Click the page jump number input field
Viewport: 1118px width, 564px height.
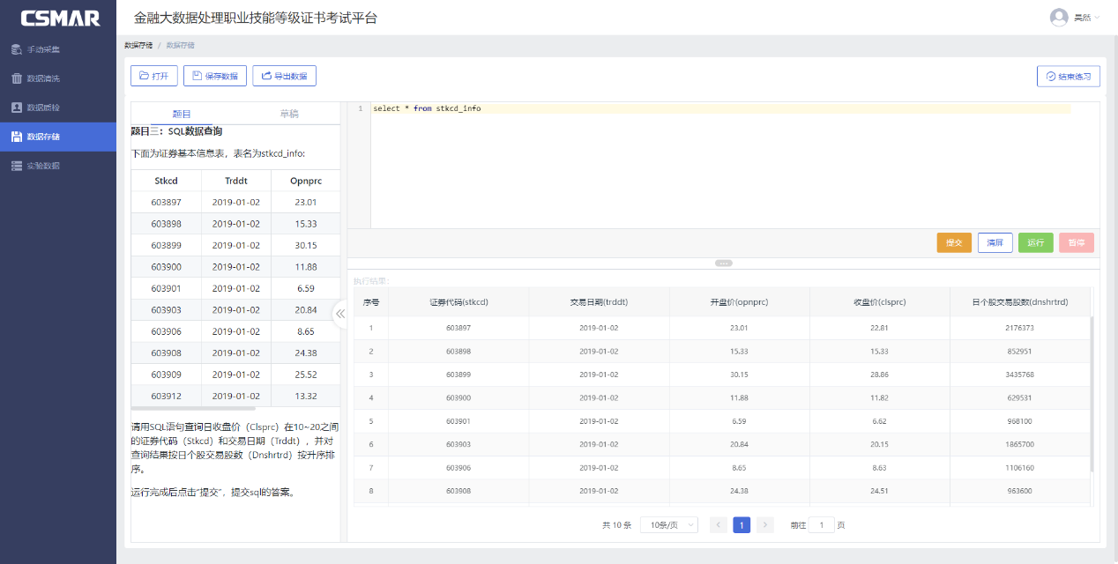822,525
